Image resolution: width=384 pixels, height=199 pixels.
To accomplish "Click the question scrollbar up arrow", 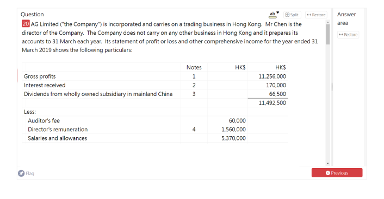I will (327, 22).
